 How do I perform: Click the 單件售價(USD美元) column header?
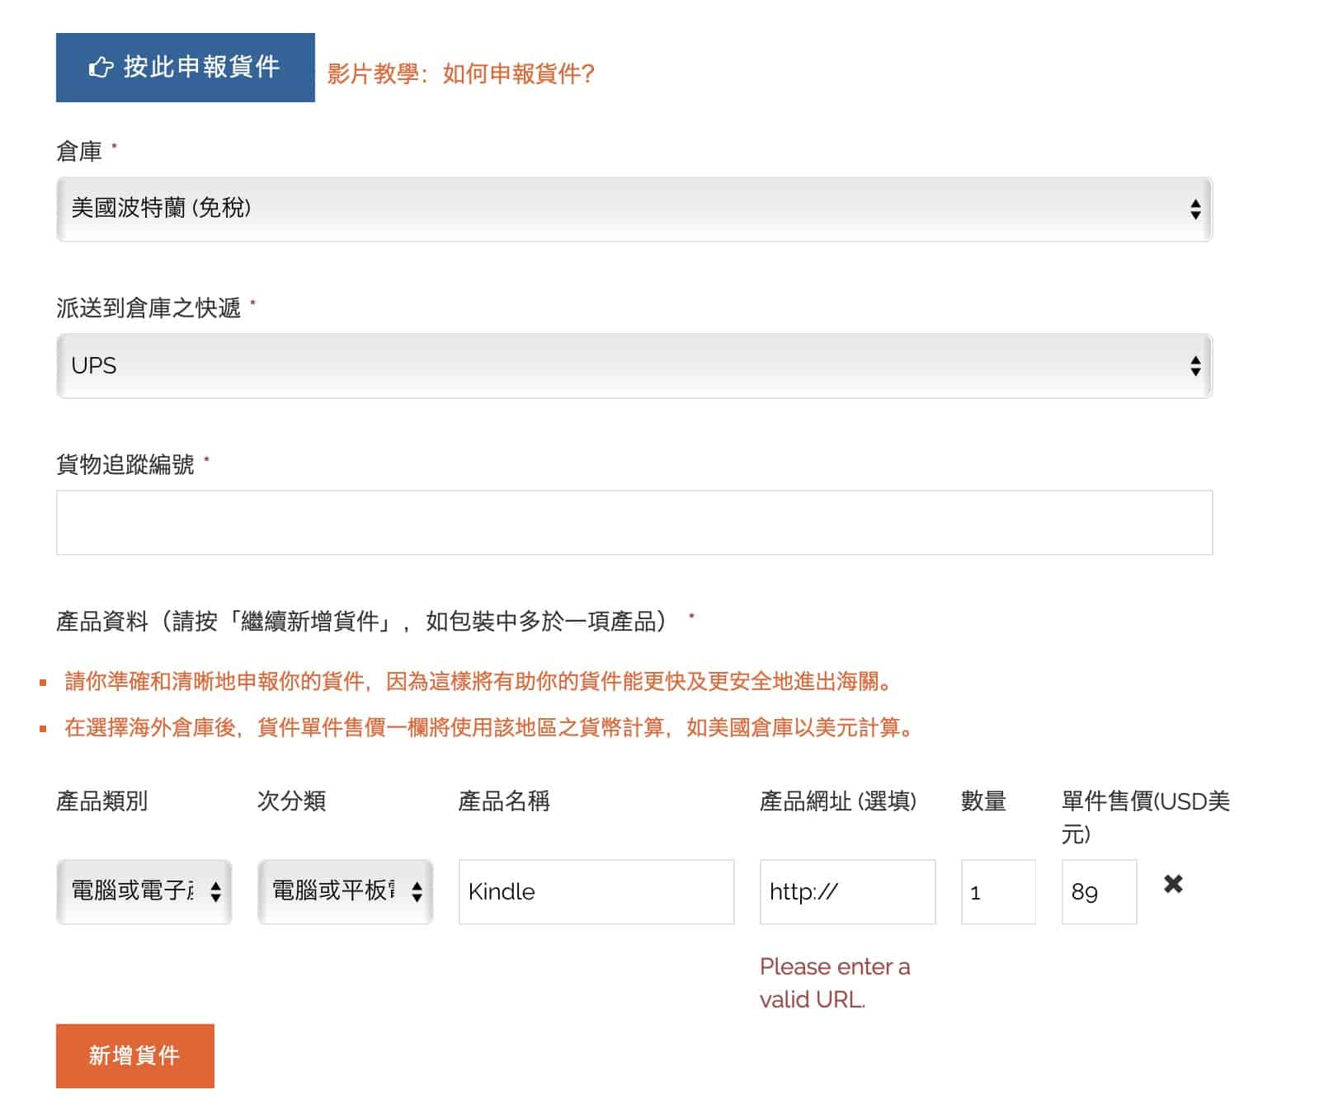coord(1145,816)
